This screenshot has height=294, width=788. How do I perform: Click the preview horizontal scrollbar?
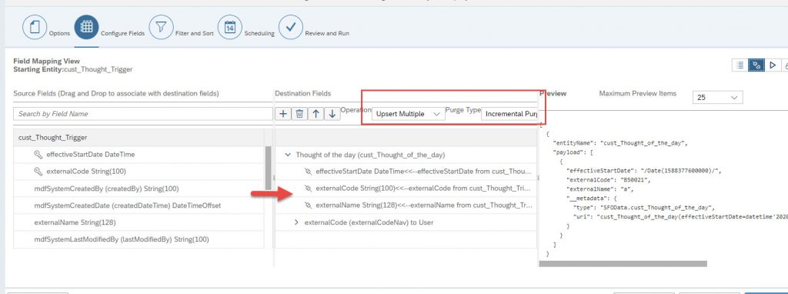[623, 263]
